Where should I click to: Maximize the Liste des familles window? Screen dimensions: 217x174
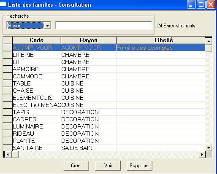201,5
